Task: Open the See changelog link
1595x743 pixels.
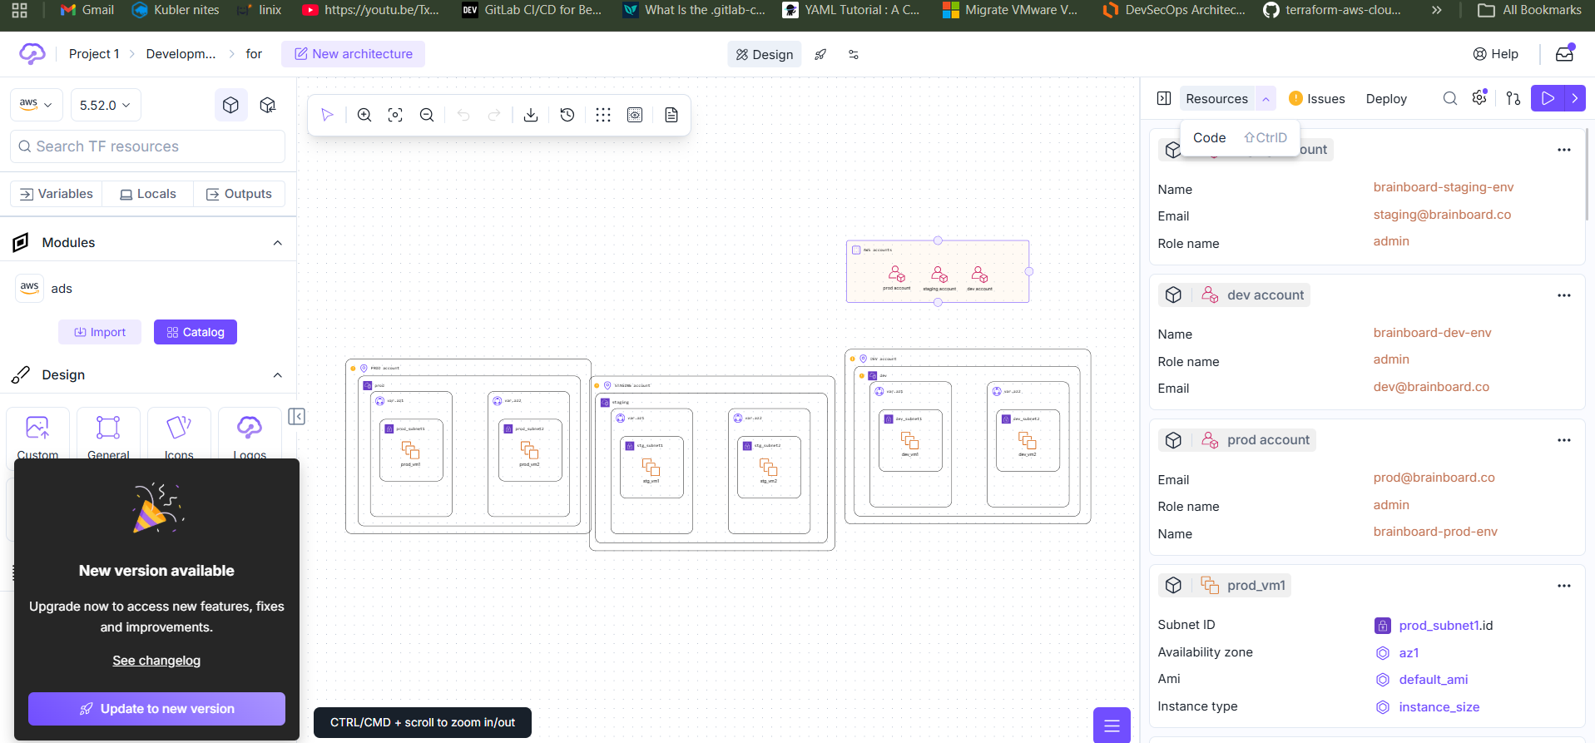Action: tap(156, 661)
